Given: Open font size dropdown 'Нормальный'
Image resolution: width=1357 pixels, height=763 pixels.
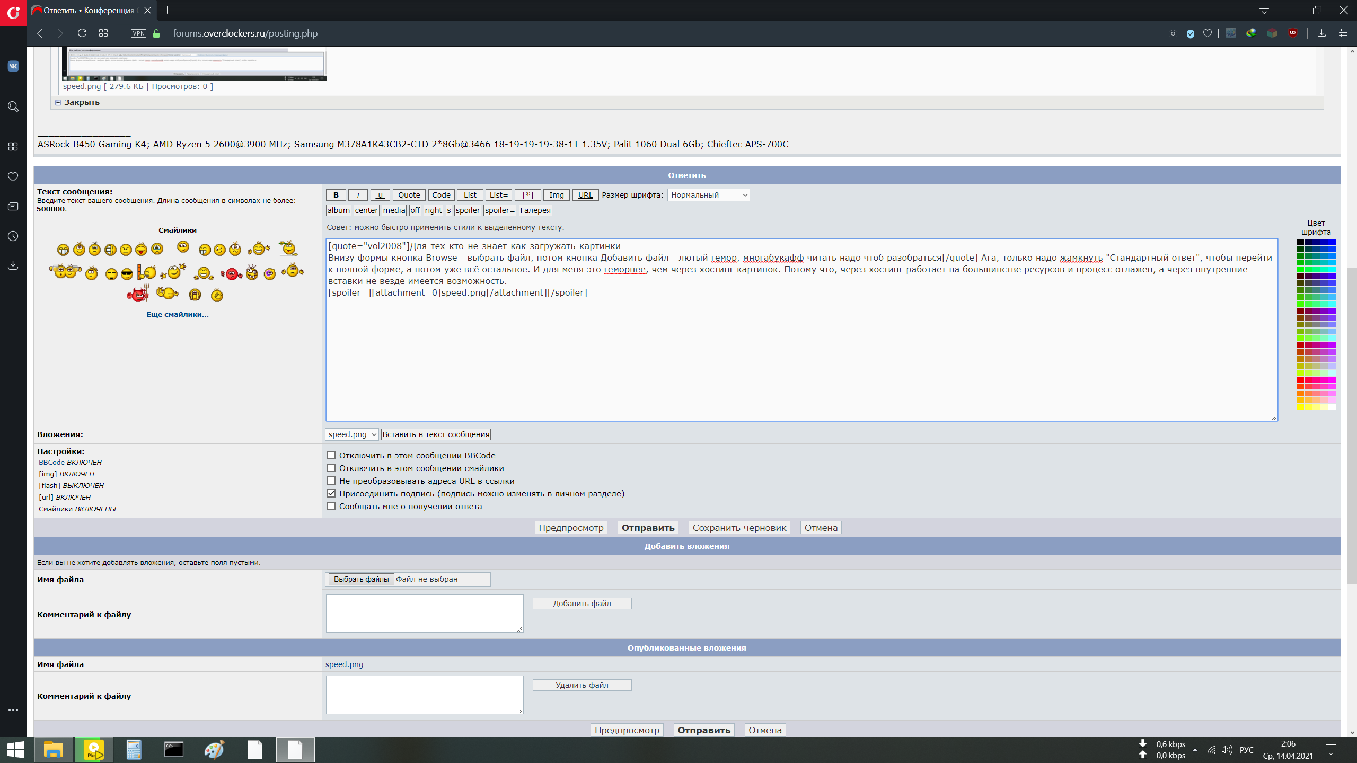Looking at the screenshot, I should pos(708,195).
